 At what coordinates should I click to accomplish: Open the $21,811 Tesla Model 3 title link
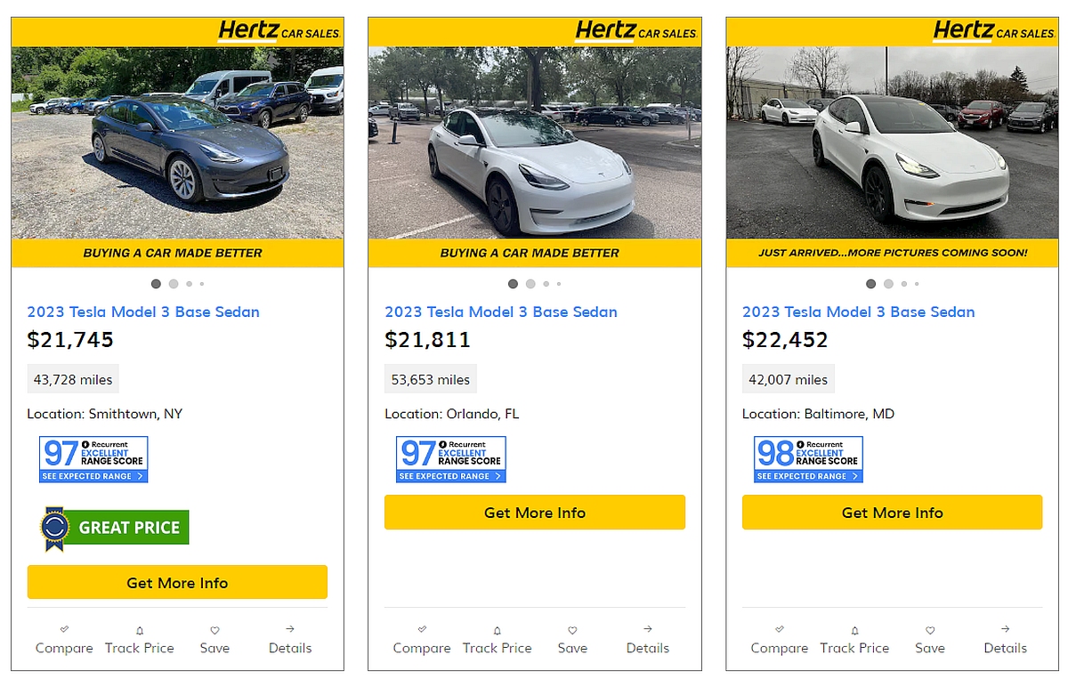pos(500,311)
